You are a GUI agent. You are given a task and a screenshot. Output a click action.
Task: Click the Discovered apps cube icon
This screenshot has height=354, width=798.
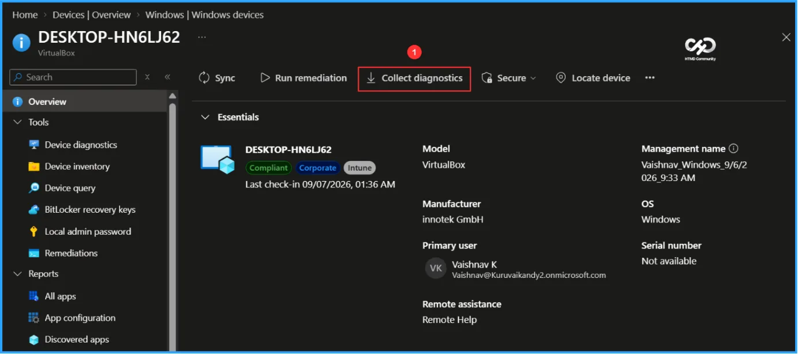click(x=34, y=340)
